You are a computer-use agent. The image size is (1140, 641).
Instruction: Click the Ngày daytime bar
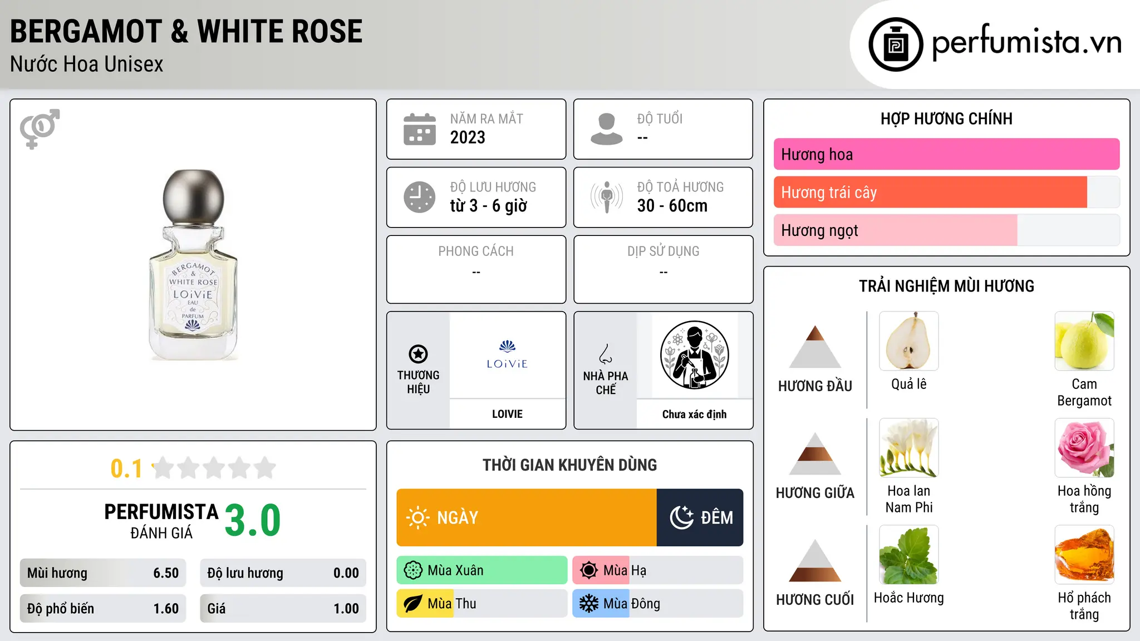click(527, 517)
